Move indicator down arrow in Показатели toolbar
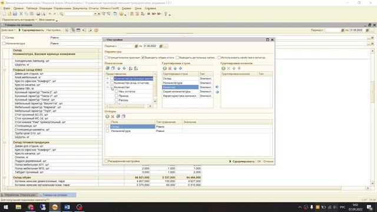 [x=124, y=68]
